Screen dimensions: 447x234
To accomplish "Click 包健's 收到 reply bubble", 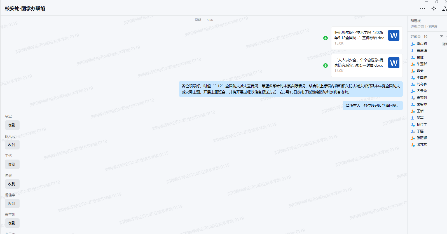I will click(12, 184).
